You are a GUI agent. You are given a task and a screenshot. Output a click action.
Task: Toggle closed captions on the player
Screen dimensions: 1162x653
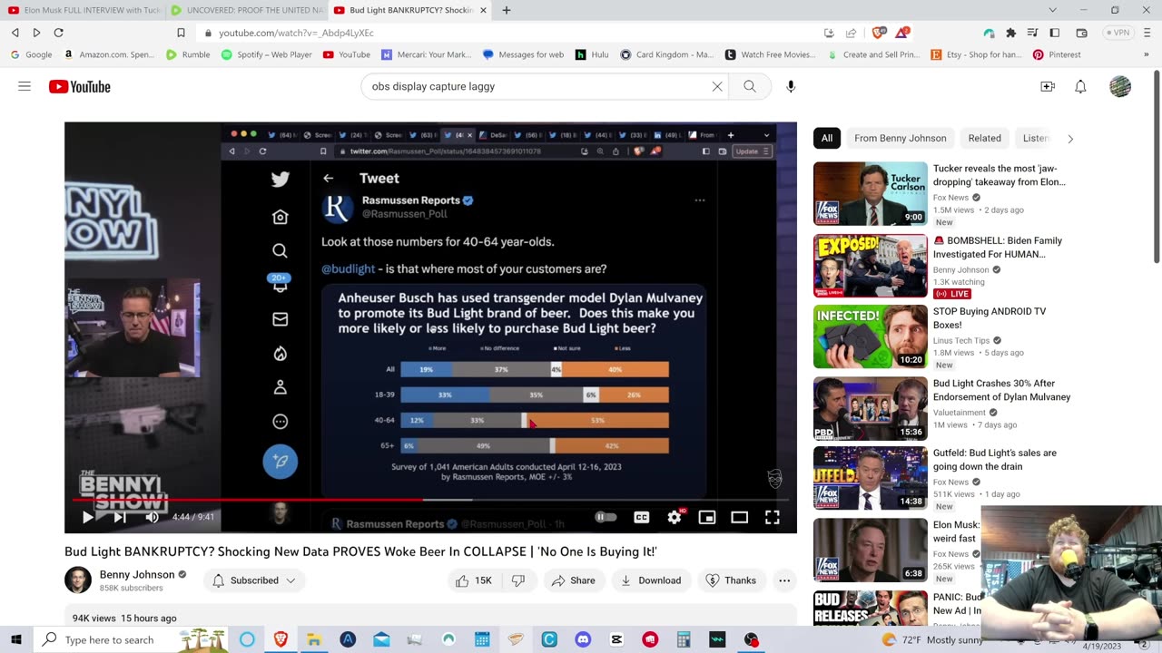[x=642, y=517]
